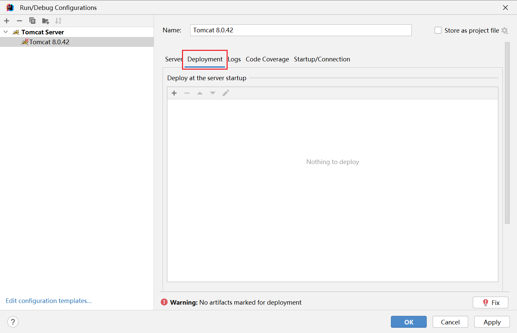Select Tomcat 8.0.42 configuration
Screen dimensions: 517x333
click(77, 42)
